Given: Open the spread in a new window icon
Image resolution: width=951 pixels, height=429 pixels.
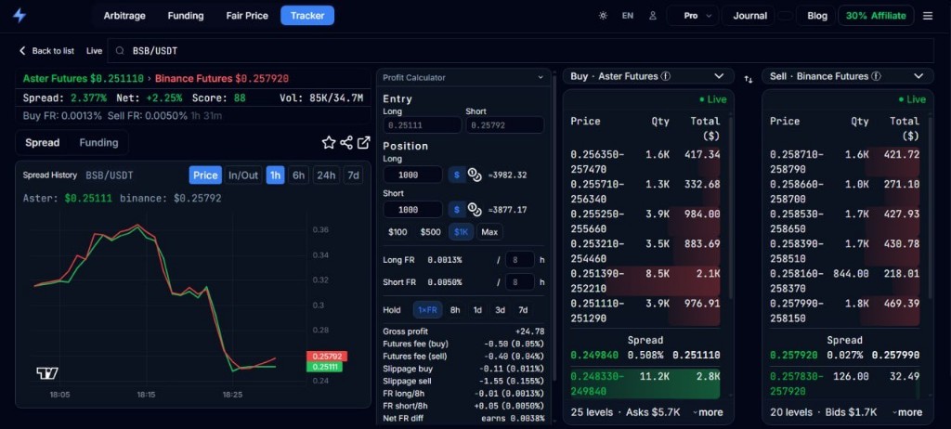Looking at the screenshot, I should click(x=363, y=143).
